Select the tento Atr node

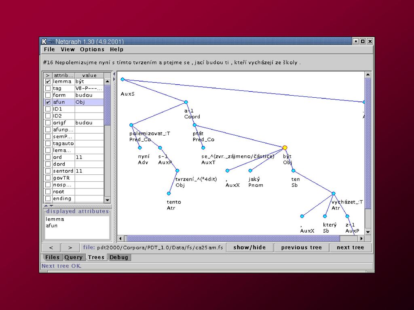click(x=169, y=193)
